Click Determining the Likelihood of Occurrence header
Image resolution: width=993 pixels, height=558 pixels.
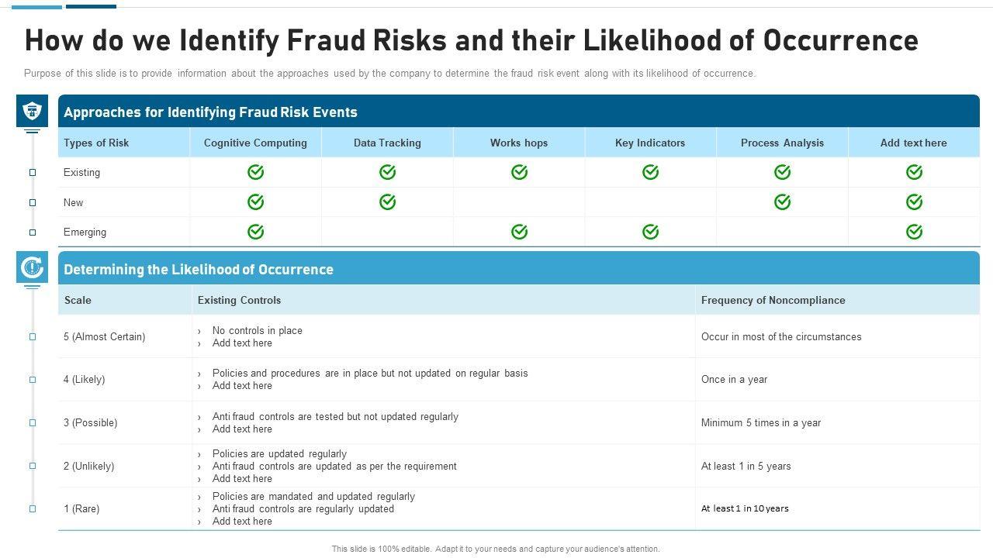click(x=199, y=270)
